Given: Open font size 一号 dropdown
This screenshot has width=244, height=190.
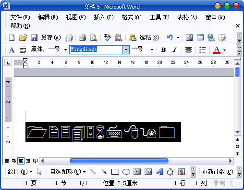Looking at the screenshot, I should click(x=152, y=50).
